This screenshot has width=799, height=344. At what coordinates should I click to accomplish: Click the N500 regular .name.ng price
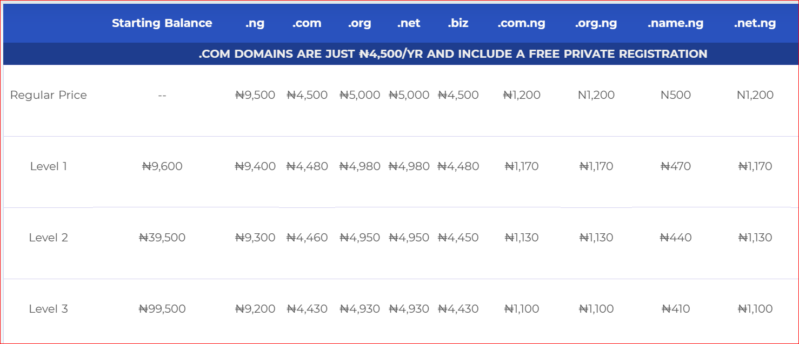point(676,95)
